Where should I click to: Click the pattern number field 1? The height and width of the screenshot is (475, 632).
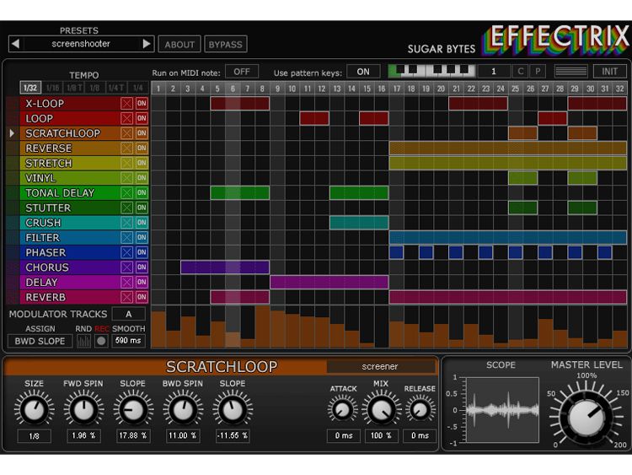pos(494,72)
